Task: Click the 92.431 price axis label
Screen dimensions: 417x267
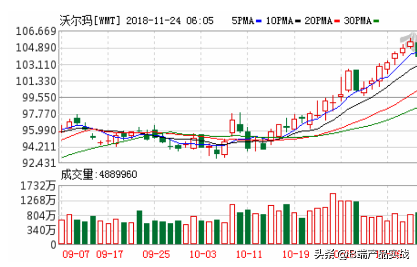Action: pos(39,163)
